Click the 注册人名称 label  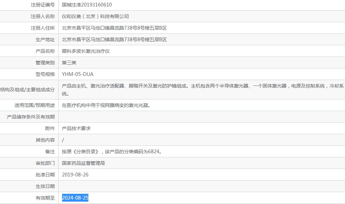(43, 16)
